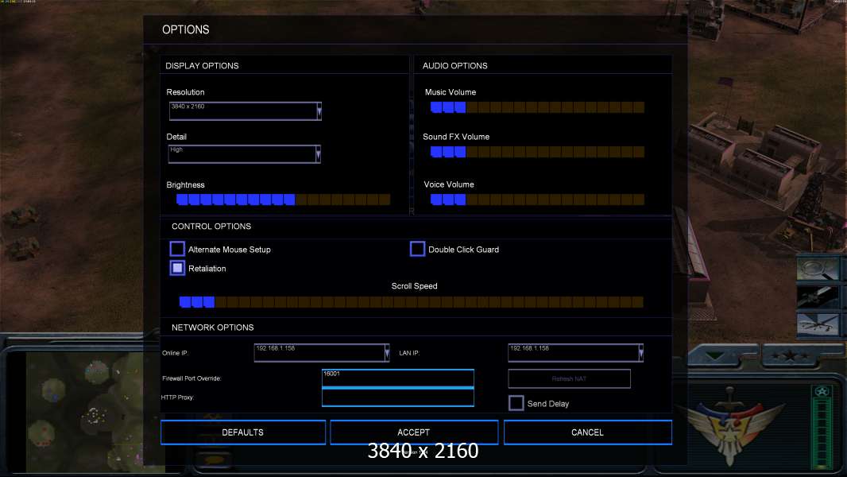Change the Sound FX Volume slider
Screen dimensions: 847x477
(x=537, y=152)
